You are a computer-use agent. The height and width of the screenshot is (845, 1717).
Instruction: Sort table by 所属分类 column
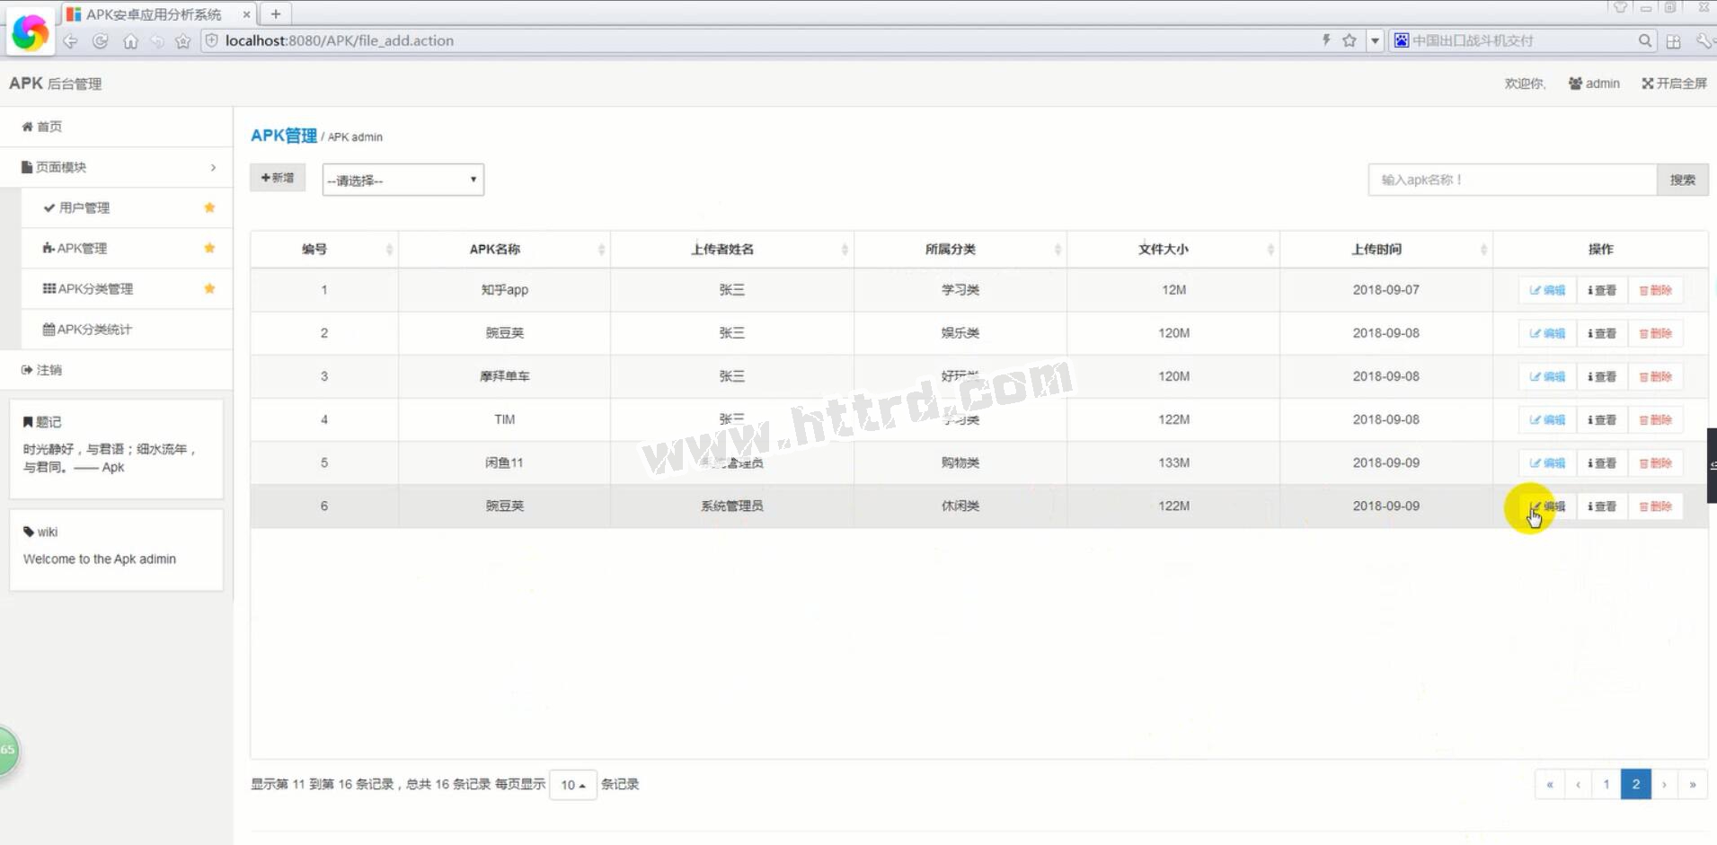[960, 249]
